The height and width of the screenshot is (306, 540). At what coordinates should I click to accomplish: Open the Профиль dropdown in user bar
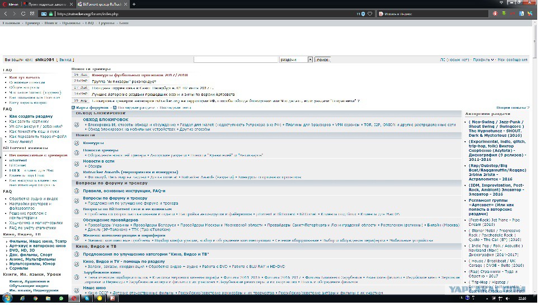(x=483, y=59)
